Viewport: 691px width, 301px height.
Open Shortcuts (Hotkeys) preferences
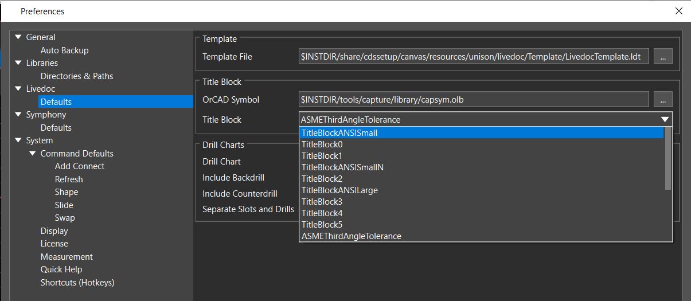point(77,283)
